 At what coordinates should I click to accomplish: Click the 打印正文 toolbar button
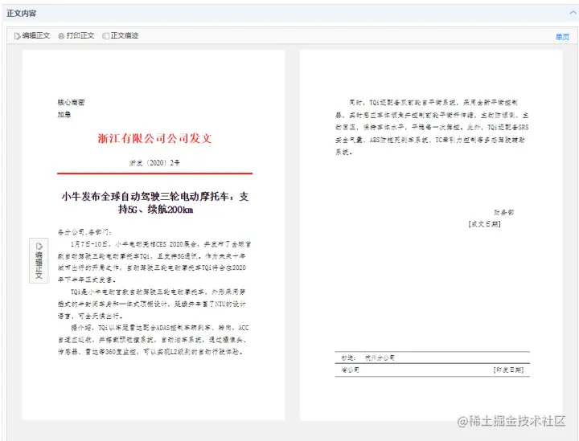pos(76,35)
